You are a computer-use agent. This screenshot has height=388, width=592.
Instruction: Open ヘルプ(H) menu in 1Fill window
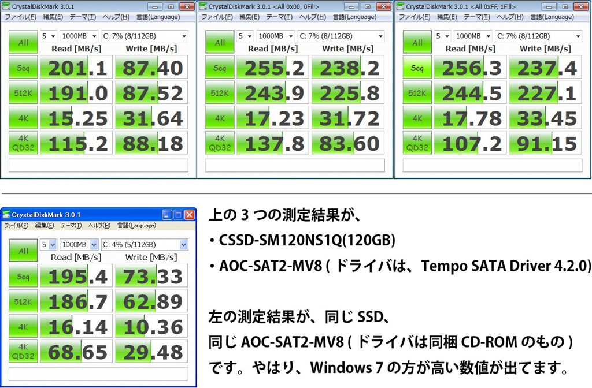(x=510, y=17)
